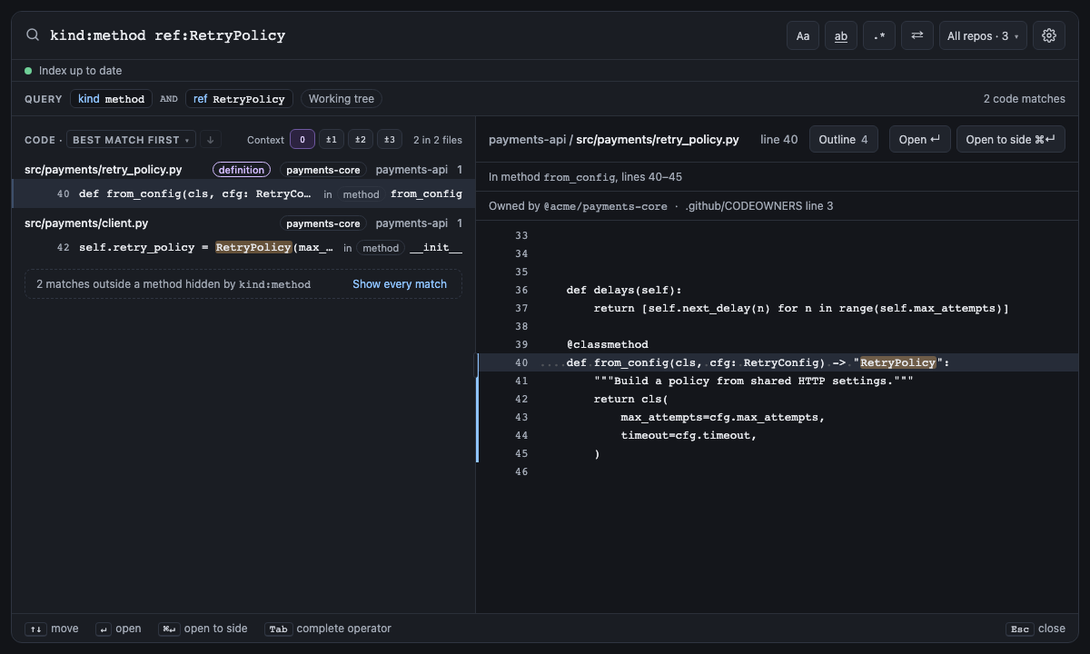The width and height of the screenshot is (1090, 654).
Task: Select the src/payments/retry_policy.py file header
Action: (243, 170)
